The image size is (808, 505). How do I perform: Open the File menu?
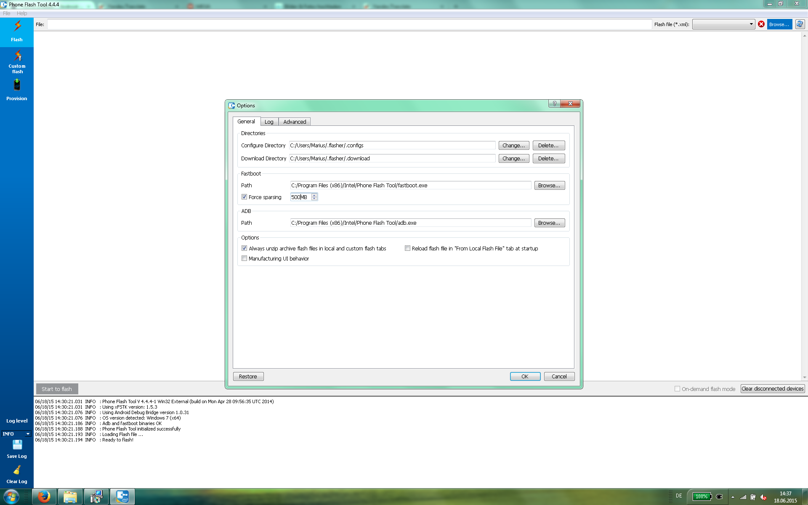(x=7, y=13)
